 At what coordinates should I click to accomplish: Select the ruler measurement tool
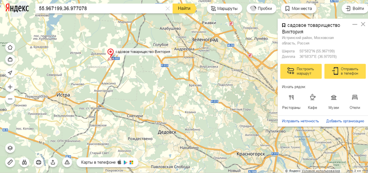10,162
